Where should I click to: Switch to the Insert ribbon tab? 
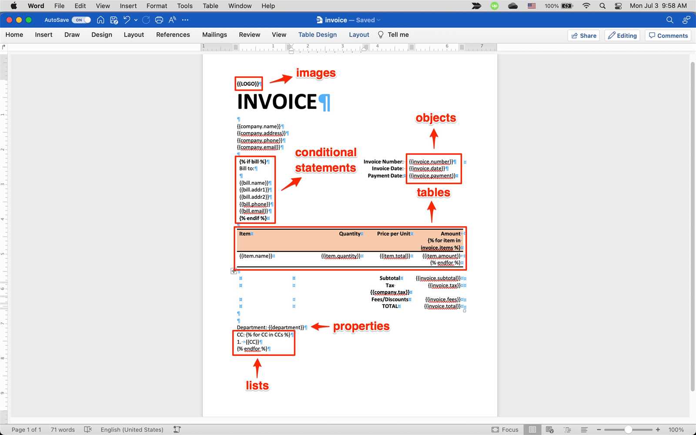[x=43, y=35]
